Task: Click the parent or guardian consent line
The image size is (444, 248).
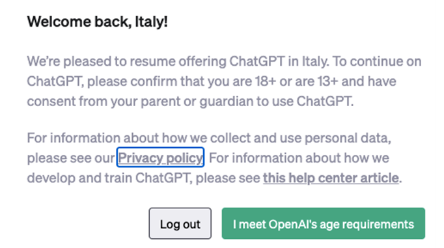Action: click(190, 102)
